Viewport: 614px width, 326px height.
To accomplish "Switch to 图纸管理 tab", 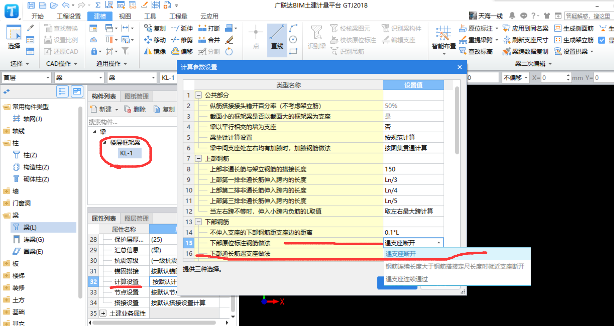I will (x=137, y=96).
